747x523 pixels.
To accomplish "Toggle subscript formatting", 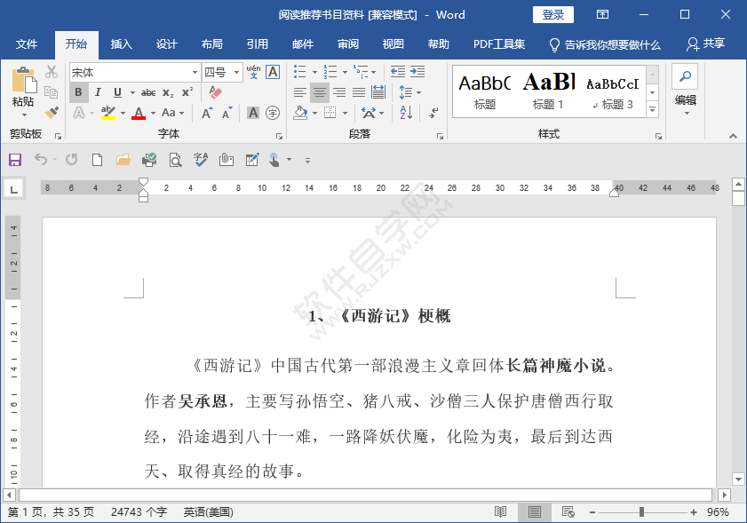I will pos(168,92).
